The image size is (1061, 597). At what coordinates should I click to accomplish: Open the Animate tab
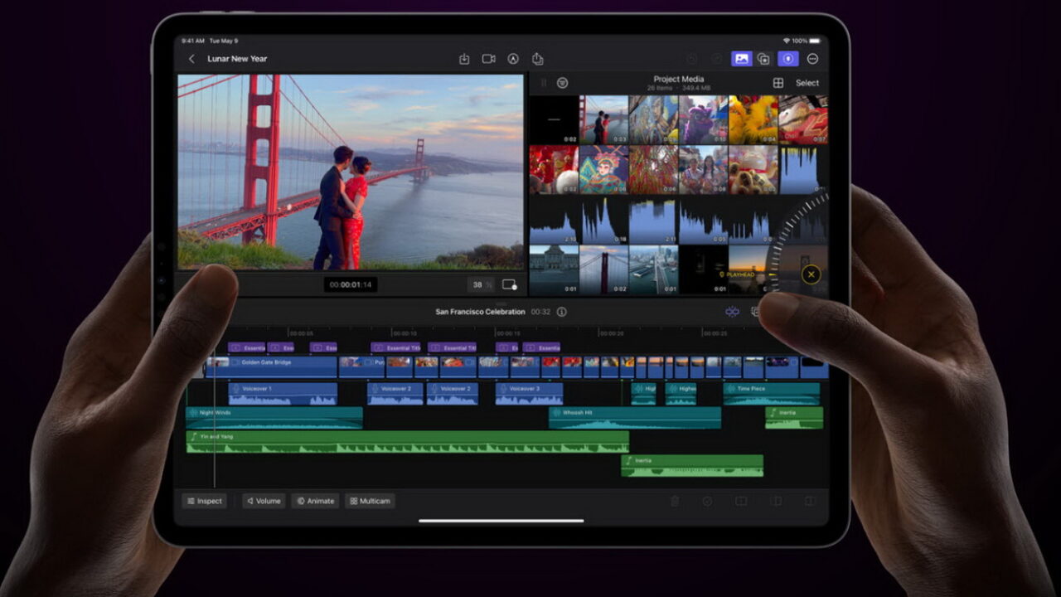[x=315, y=501]
